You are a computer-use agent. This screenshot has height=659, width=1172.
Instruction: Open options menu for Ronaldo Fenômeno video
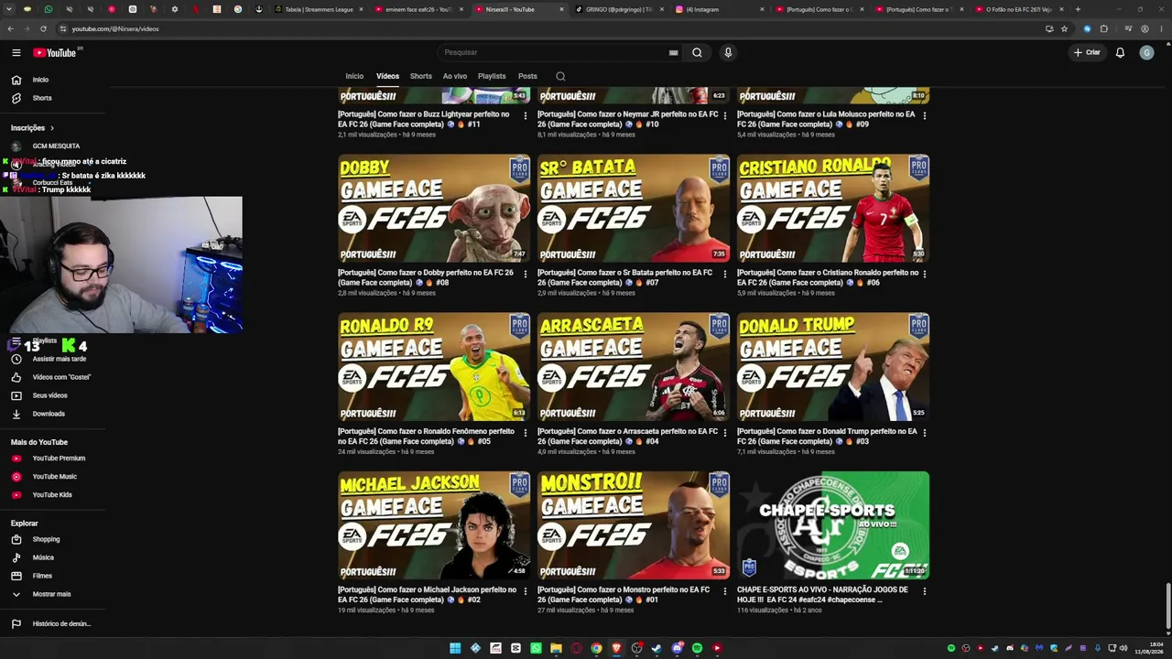click(x=525, y=433)
